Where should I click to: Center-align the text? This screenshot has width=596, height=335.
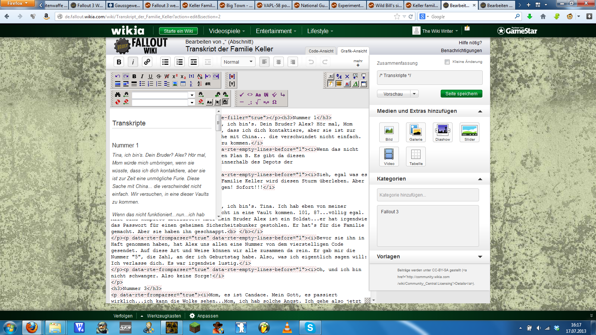pos(279,62)
